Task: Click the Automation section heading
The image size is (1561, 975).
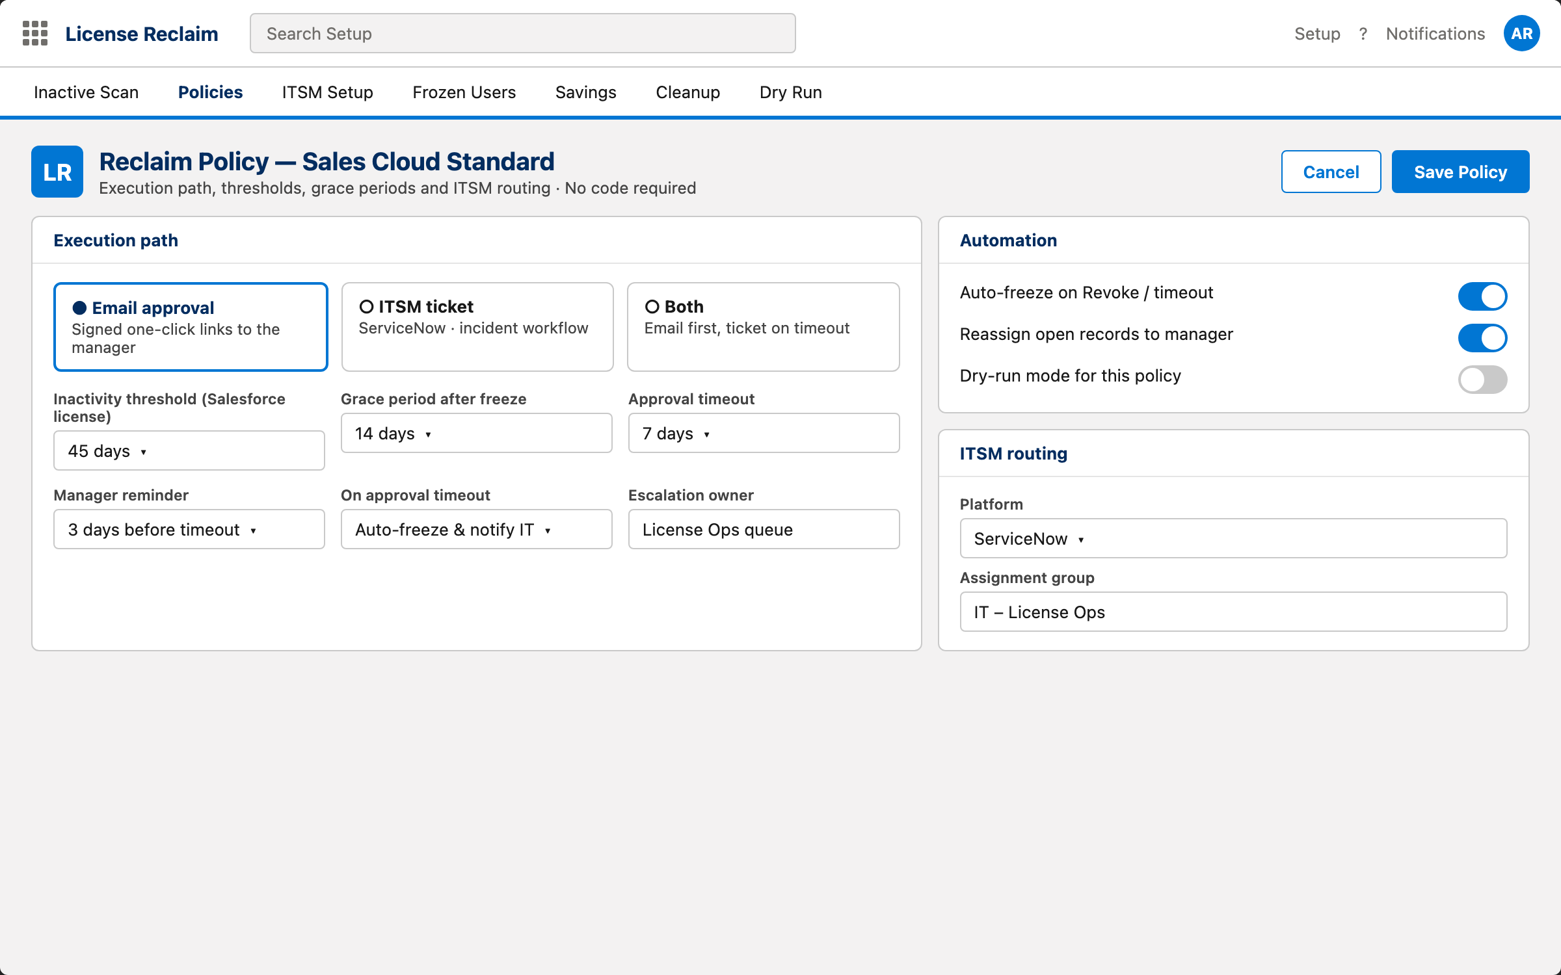Action: click(1008, 240)
